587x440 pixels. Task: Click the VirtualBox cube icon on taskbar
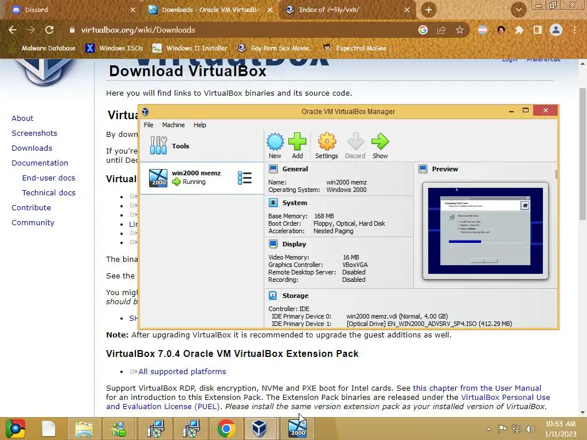[259, 429]
